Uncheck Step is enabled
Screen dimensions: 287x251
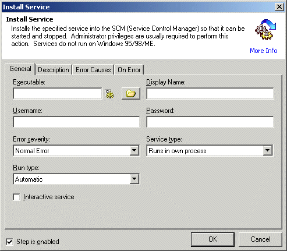9,242
